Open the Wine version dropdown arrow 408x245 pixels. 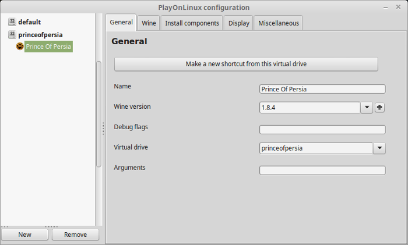(x=367, y=107)
